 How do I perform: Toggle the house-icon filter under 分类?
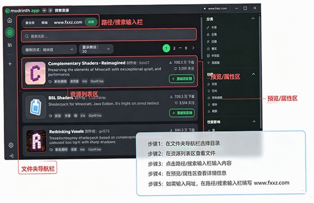[x=212, y=35]
